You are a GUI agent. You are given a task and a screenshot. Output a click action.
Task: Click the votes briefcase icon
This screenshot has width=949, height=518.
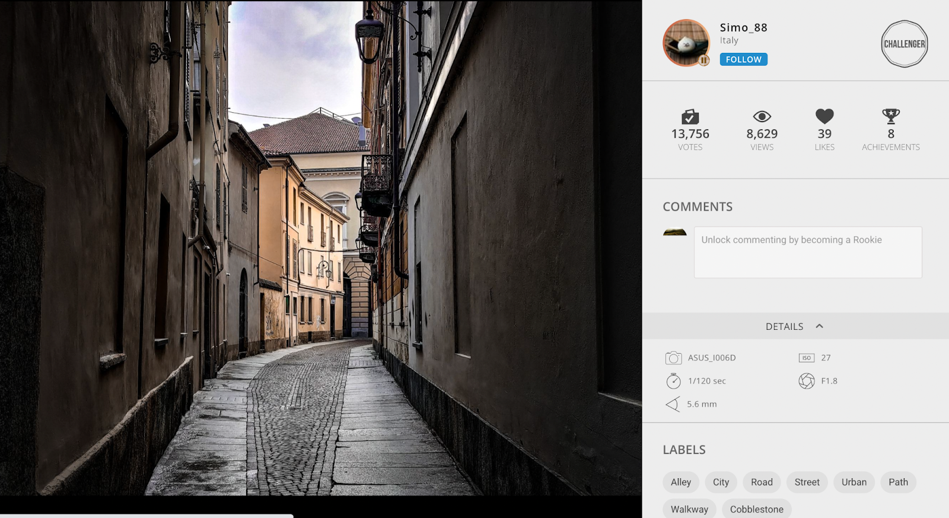(x=690, y=116)
